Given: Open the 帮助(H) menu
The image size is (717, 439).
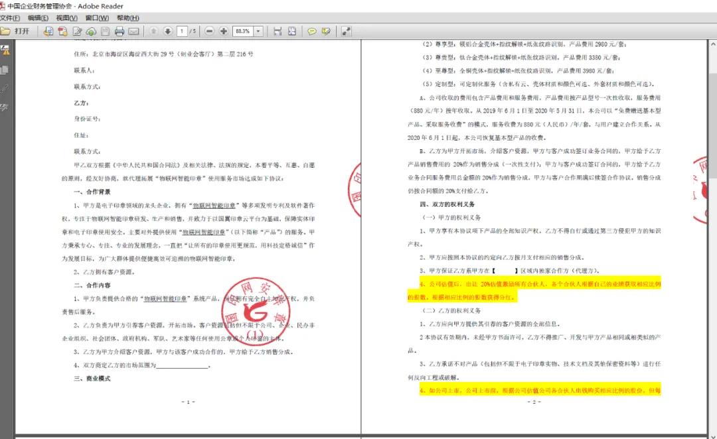Looking at the screenshot, I should 127,18.
